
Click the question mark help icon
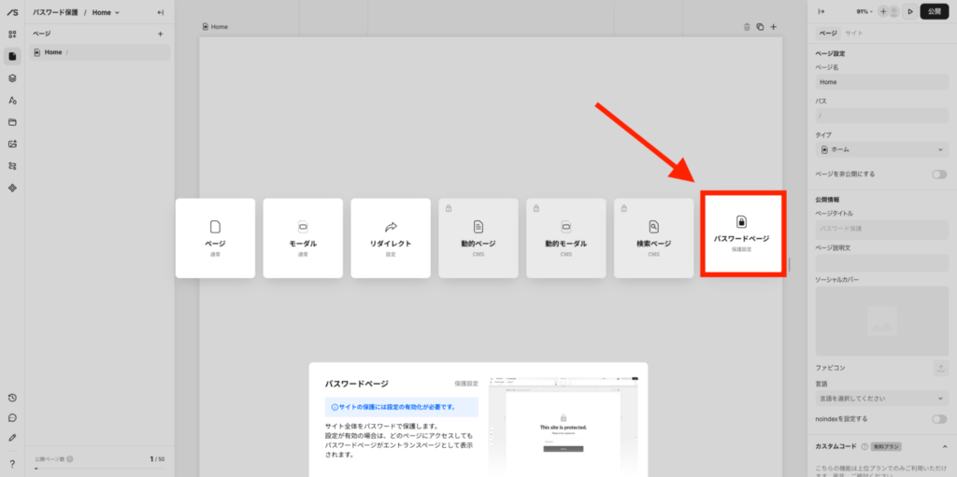(12, 463)
